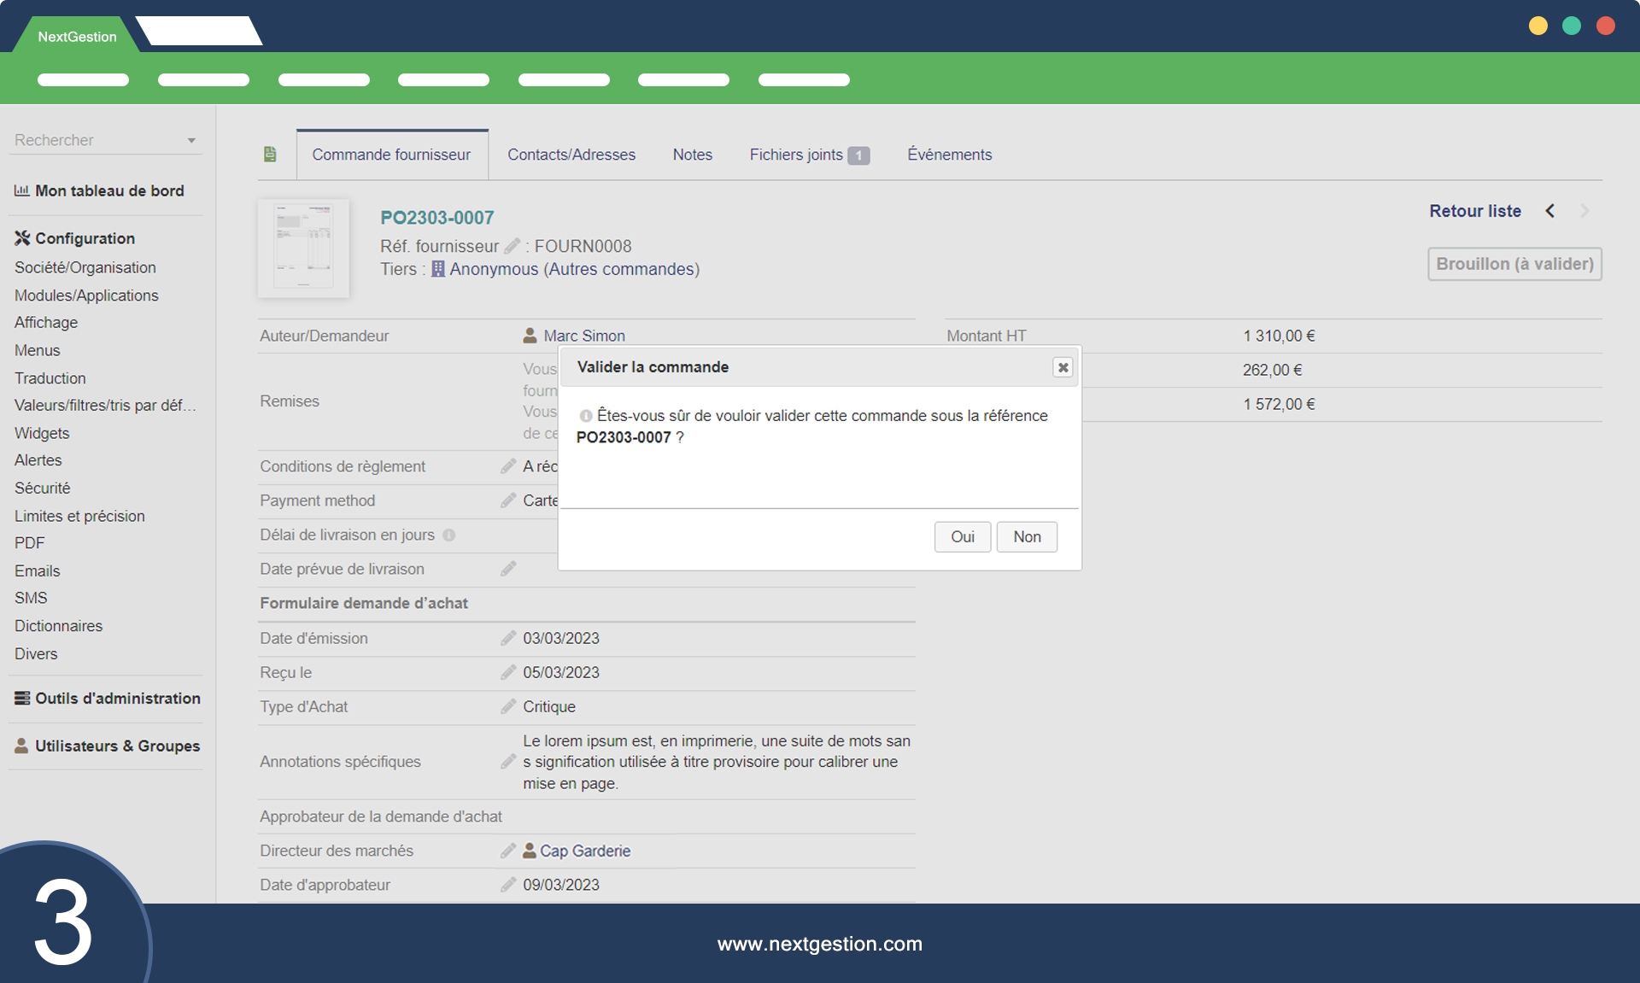Click the Retour liste link
The width and height of the screenshot is (1640, 983).
(1474, 211)
